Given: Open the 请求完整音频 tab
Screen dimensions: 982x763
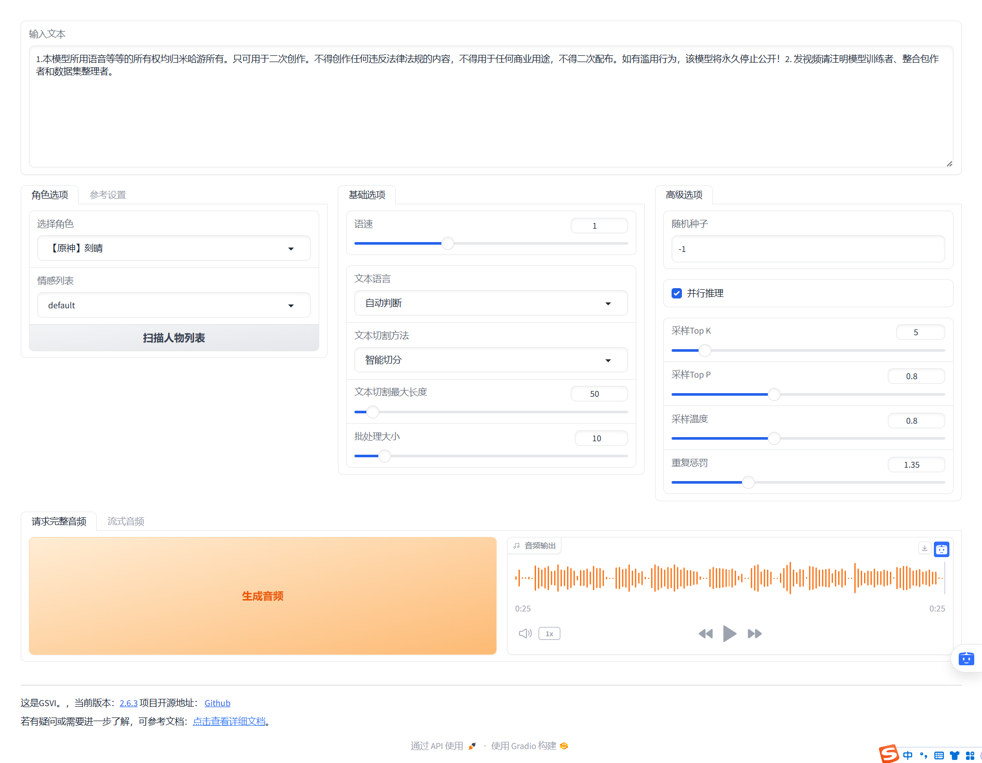Looking at the screenshot, I should [x=59, y=521].
